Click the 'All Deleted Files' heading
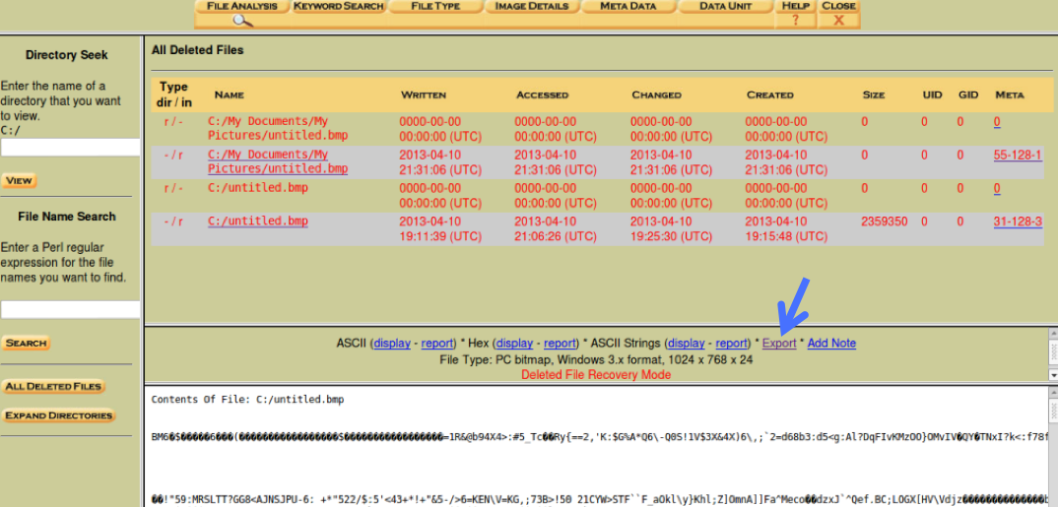1058x507 pixels. tap(197, 50)
